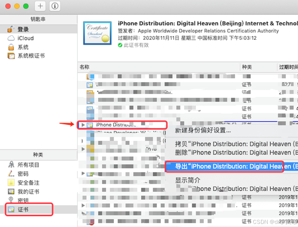298x227 pixels.
Task: Click the 所有项目 keys icon
Action: click(11, 165)
